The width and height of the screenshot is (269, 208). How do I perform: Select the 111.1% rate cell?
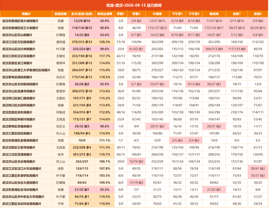click(105, 140)
